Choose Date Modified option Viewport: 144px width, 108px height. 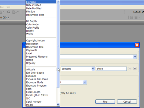(x=41, y=8)
